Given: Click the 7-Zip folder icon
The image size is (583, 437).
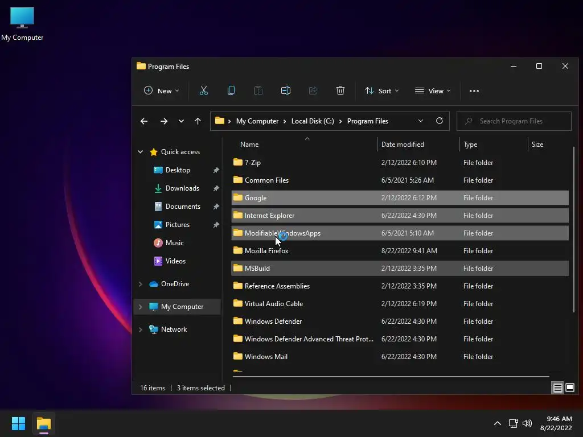Looking at the screenshot, I should click(x=238, y=162).
